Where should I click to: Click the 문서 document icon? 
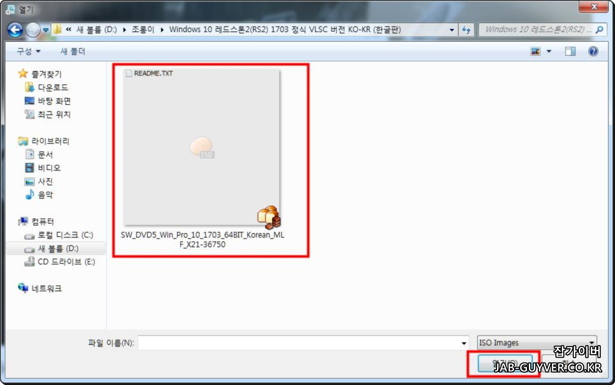[x=30, y=154]
